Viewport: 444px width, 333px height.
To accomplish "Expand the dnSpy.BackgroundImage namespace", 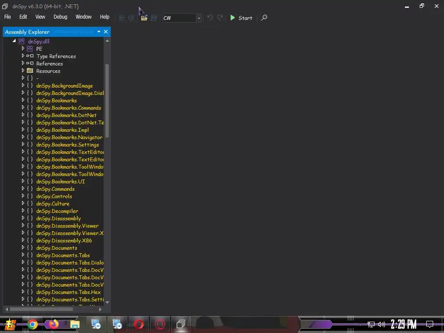I will (x=23, y=85).
